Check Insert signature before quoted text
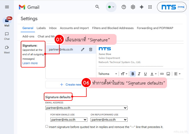189x134 pixels. tap(47, 126)
